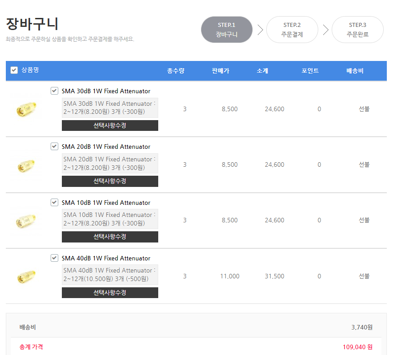Uncheck SMA 30dB 1W Fixed Attenuator checkbox

[x=54, y=91]
